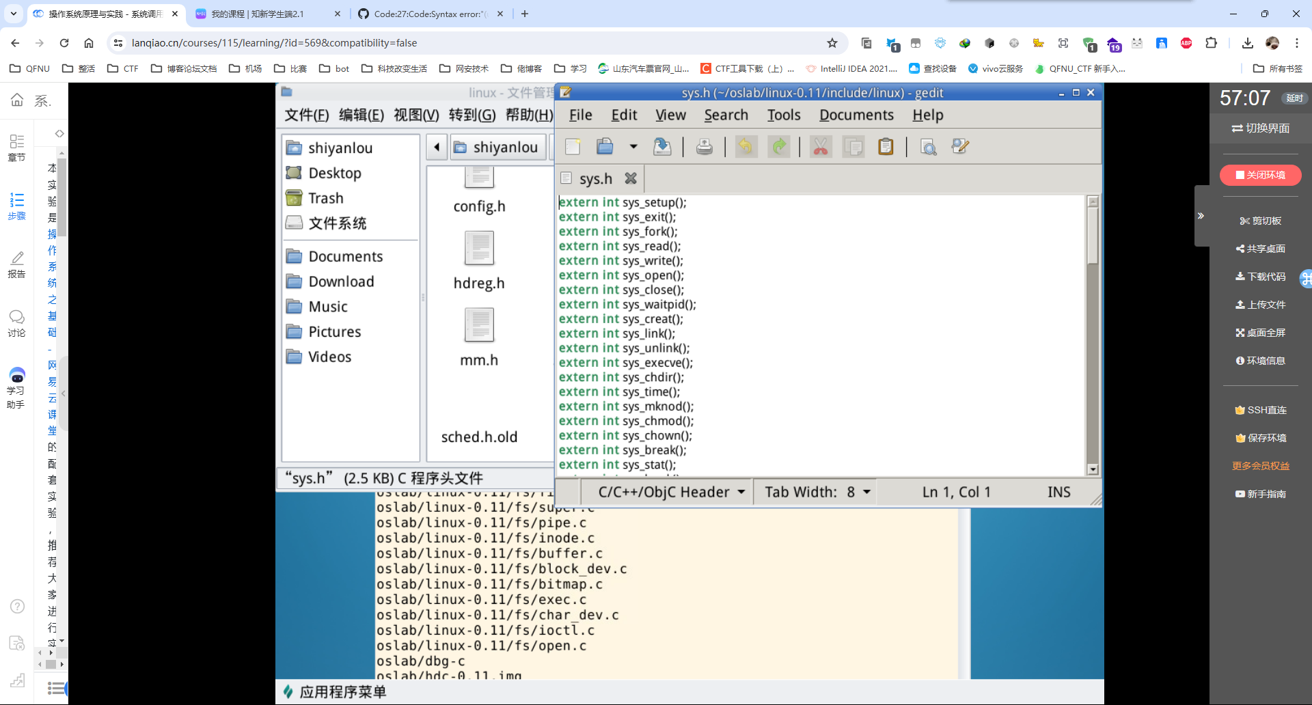Click the New document icon in gedit

(573, 146)
